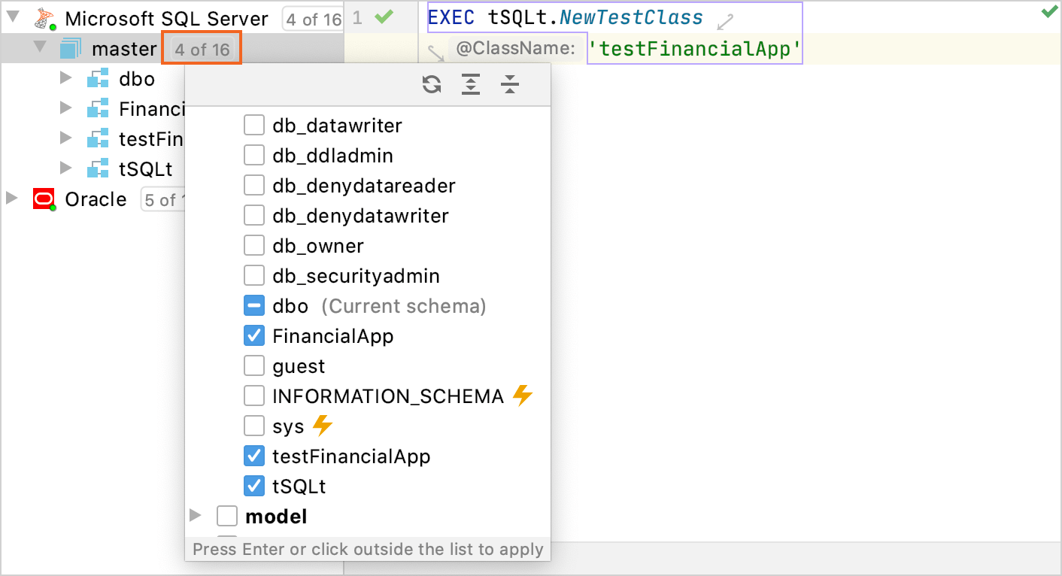Open the SQL Server '4 of 16' schema selector
This screenshot has height=576, width=1062.
(x=313, y=20)
